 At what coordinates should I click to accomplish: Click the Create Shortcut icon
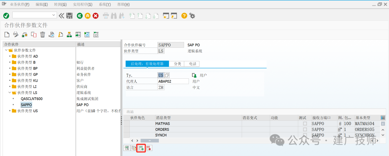[x=174, y=16]
